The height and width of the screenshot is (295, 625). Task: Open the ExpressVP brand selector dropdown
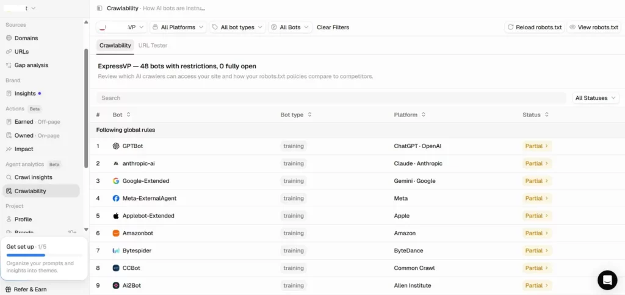click(121, 27)
